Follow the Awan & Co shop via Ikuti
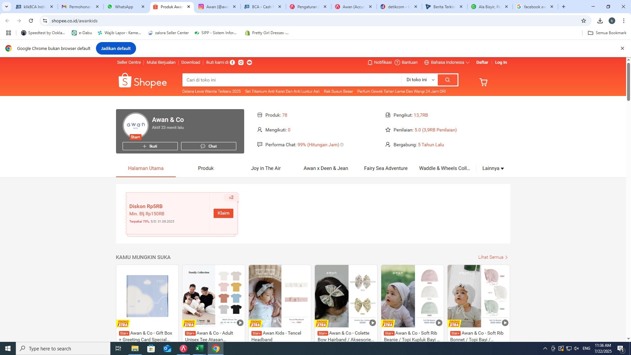631x355 pixels. (150, 146)
